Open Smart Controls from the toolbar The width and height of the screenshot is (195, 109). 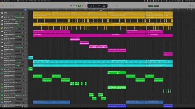click(11, 6)
